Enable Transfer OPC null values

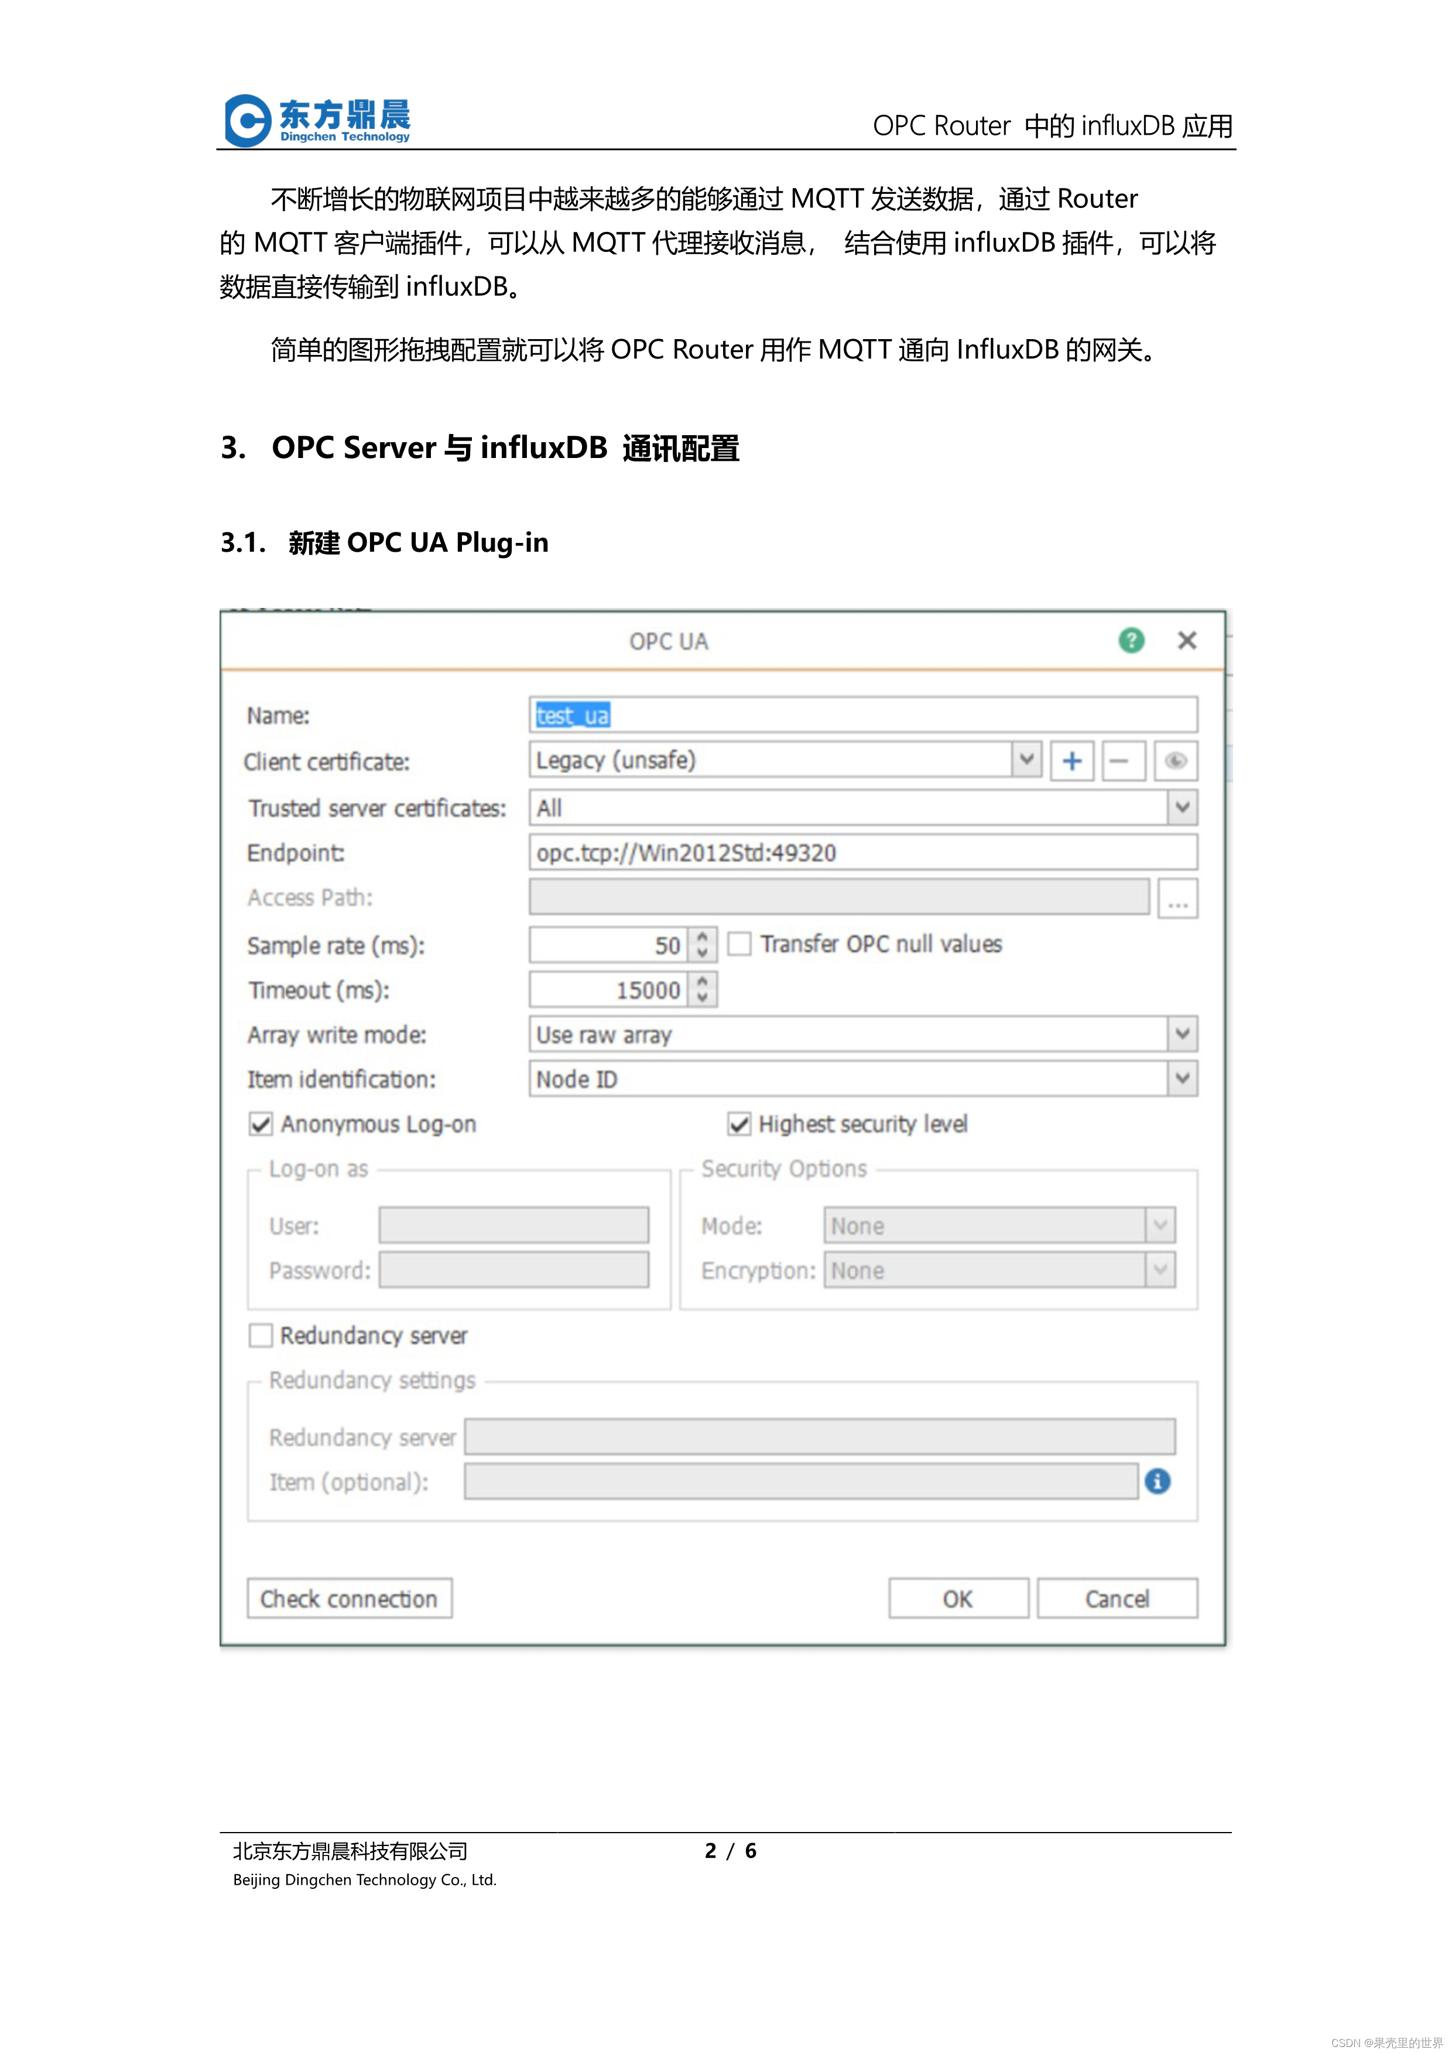[x=739, y=944]
